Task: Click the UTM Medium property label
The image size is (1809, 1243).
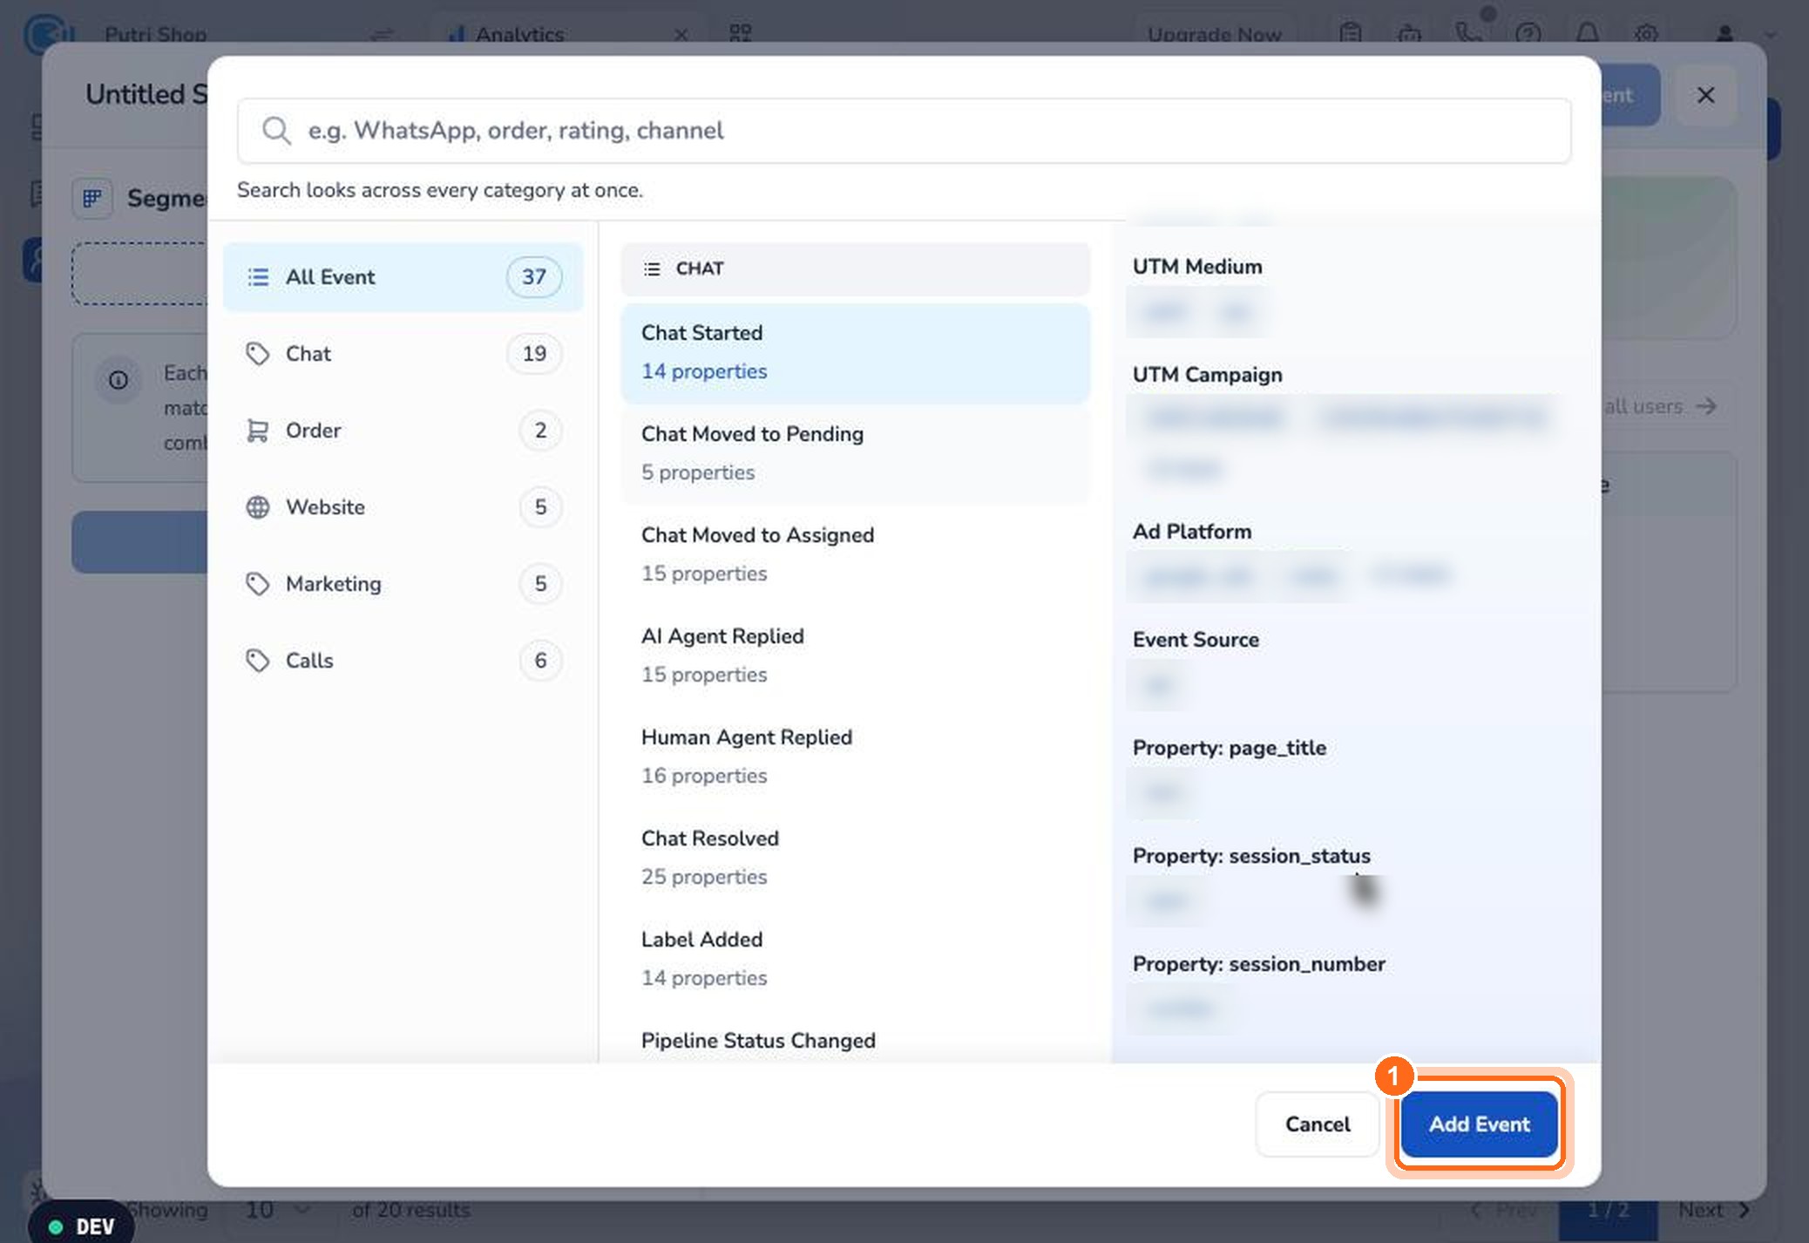Action: coord(1197,267)
